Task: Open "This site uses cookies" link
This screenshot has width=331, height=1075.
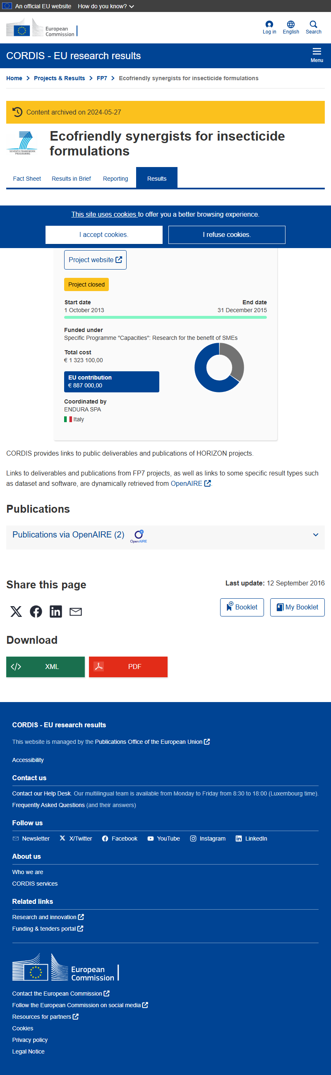Action: [104, 215]
